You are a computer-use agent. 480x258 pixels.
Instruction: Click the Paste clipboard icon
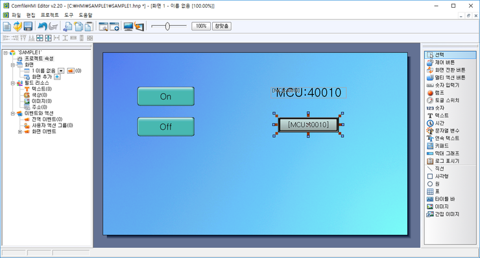(89, 27)
